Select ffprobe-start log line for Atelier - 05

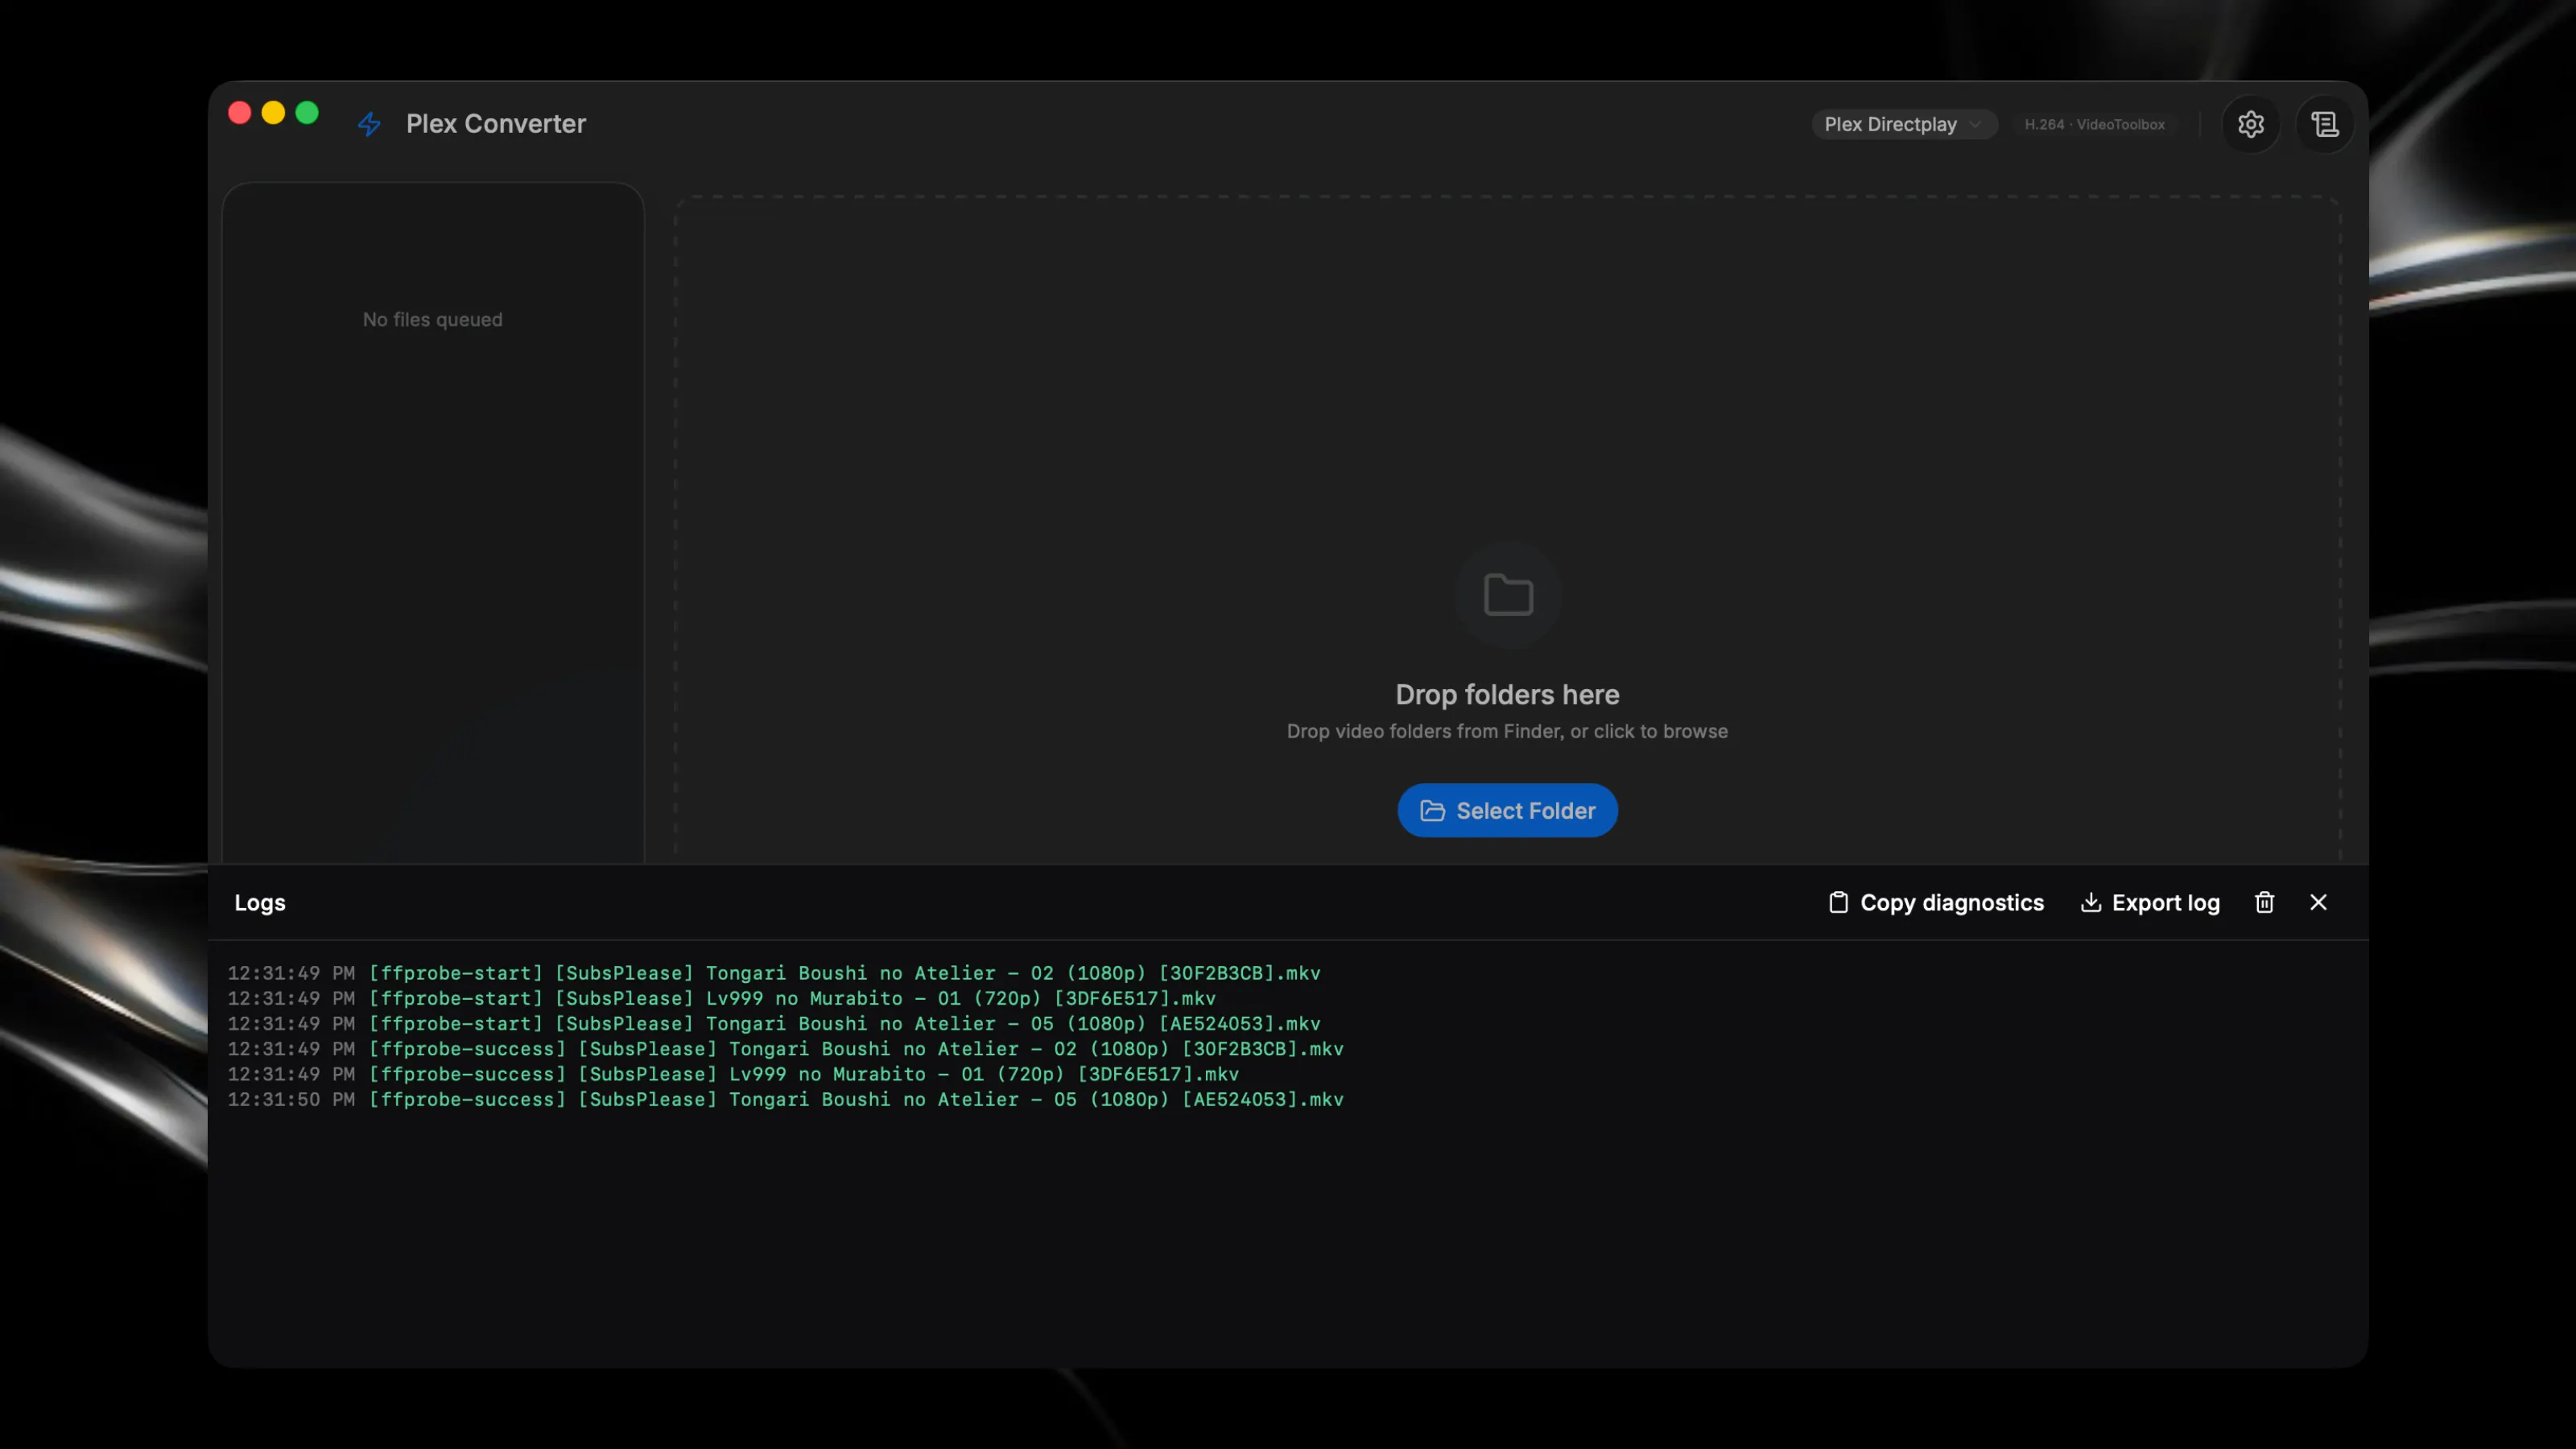tap(774, 1023)
